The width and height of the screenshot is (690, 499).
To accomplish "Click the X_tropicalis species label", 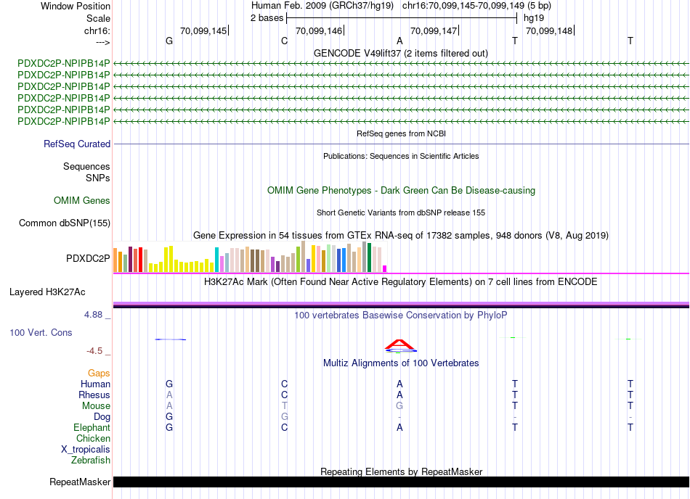I will 86,450.
